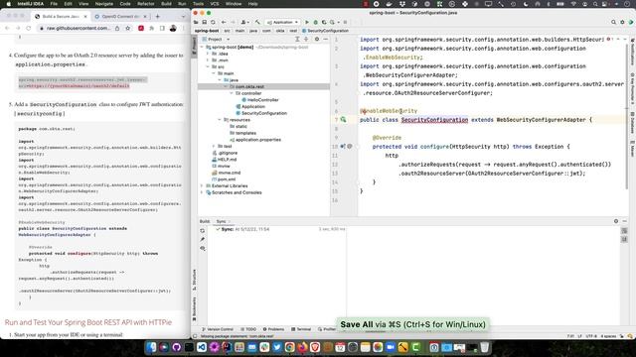Collapse the src folder

click(x=208, y=66)
